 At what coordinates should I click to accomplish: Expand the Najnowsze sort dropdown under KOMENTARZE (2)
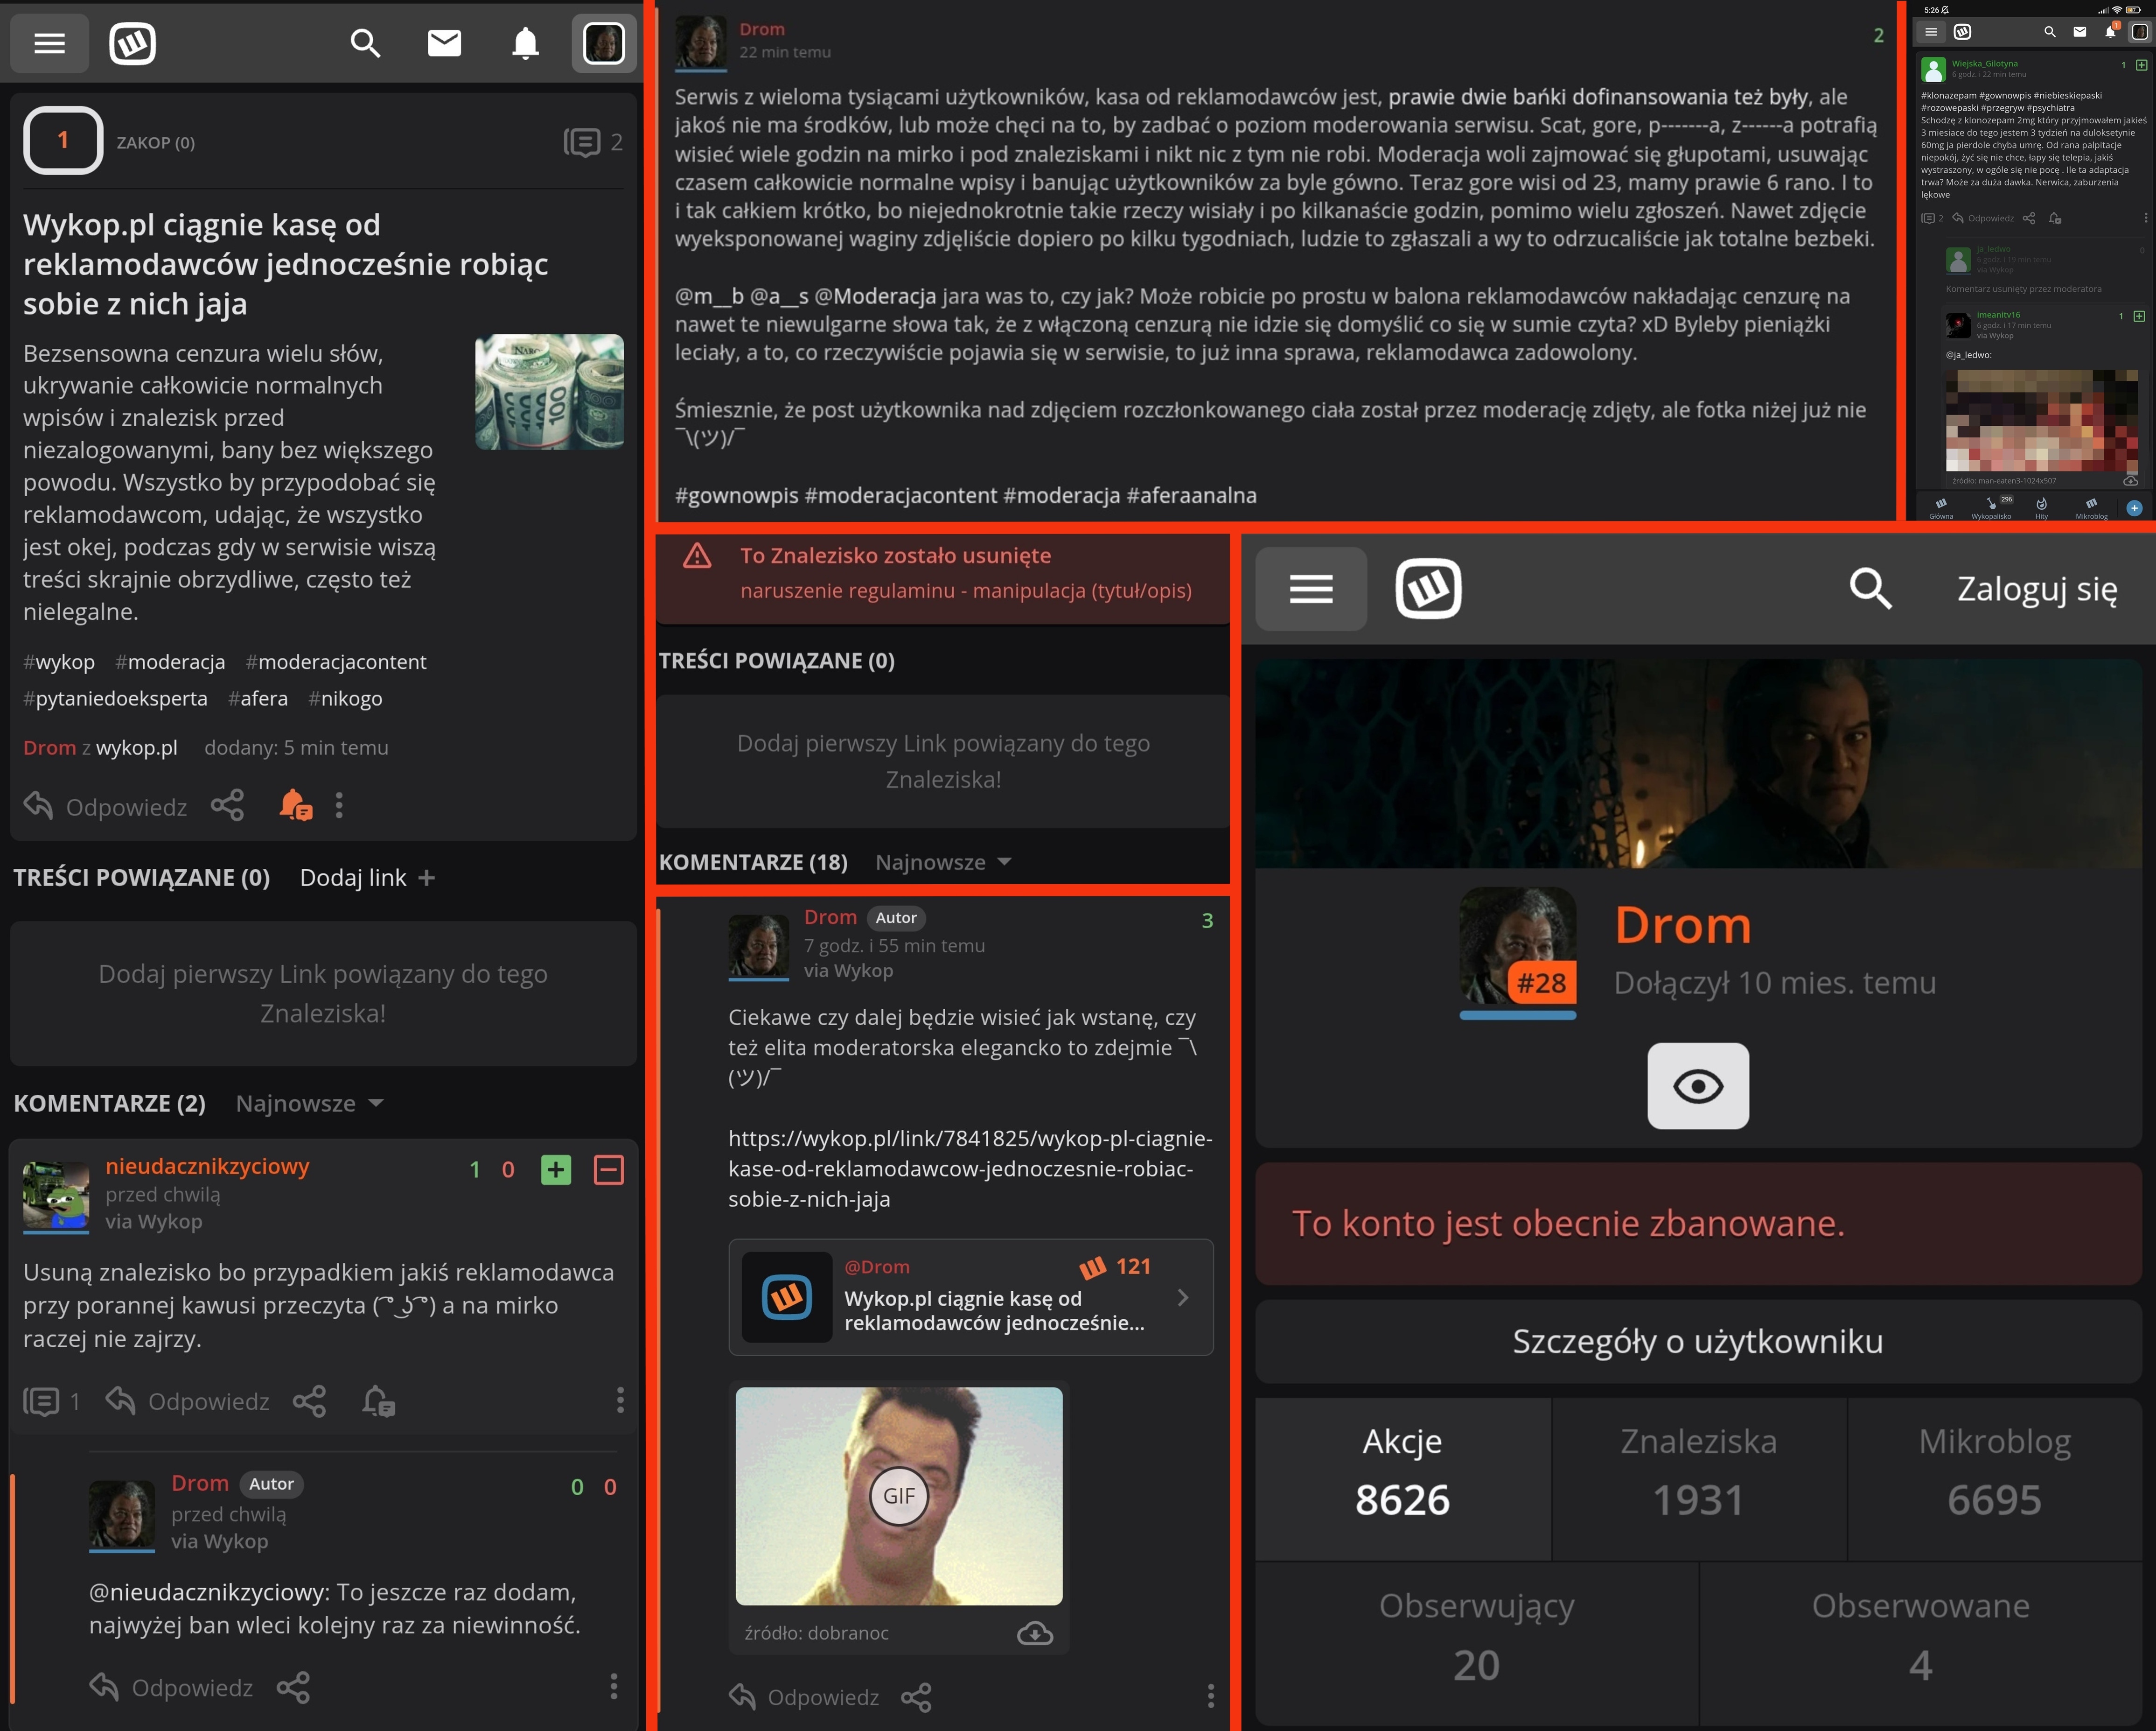pos(309,1103)
